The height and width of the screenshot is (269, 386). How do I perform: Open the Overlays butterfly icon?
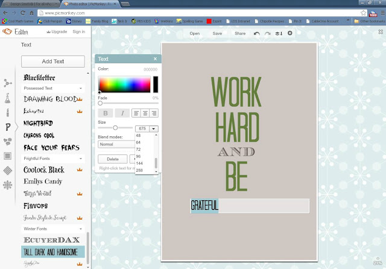(8, 142)
